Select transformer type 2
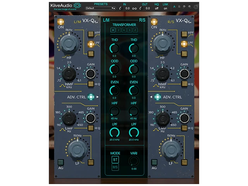Image resolution: width=248 pixels, height=186 pixels. point(119,30)
